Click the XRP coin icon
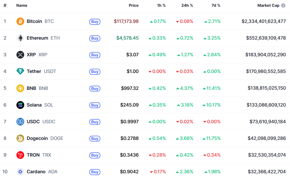The height and width of the screenshot is (179, 290). [x=20, y=55]
